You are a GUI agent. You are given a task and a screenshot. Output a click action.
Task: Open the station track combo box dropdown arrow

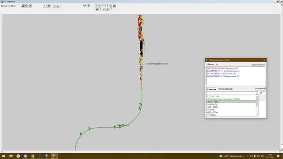256,93
